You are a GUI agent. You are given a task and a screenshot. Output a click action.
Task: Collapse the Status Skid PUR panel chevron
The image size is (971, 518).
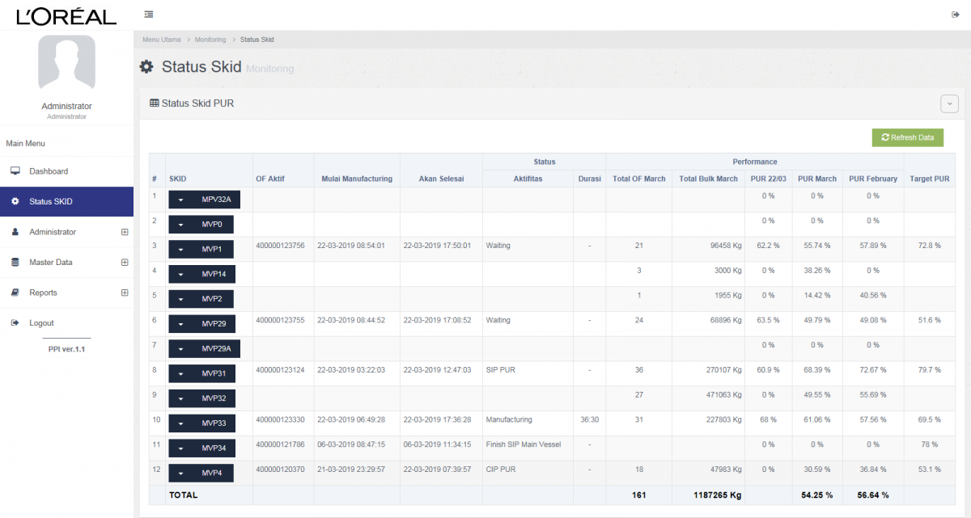[949, 103]
